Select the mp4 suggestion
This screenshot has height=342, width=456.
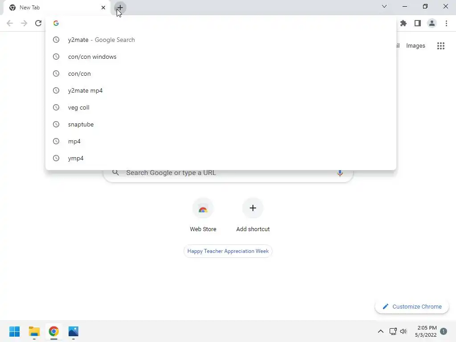pos(221,141)
